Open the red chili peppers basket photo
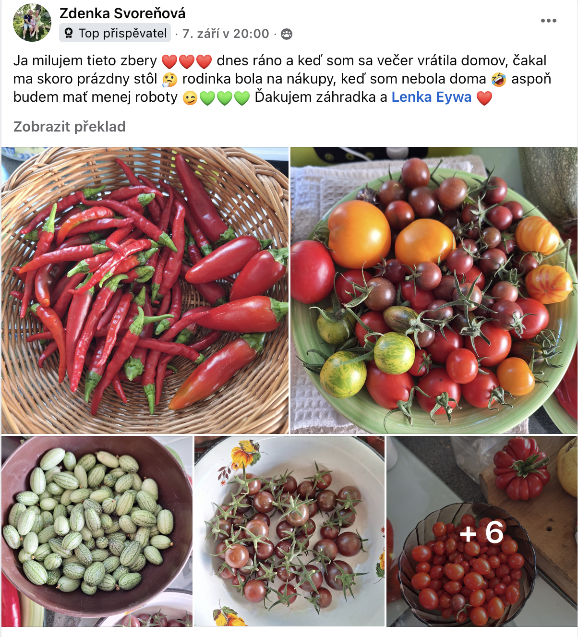 pos(145,290)
